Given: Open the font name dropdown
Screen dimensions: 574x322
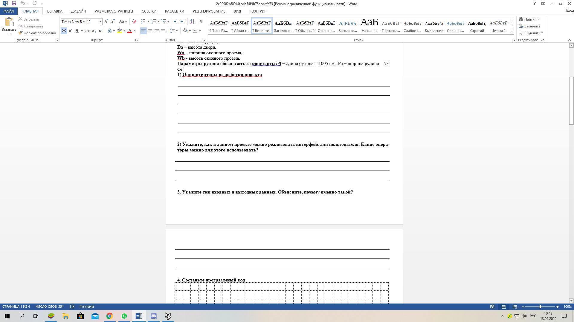Looking at the screenshot, I should point(84,21).
